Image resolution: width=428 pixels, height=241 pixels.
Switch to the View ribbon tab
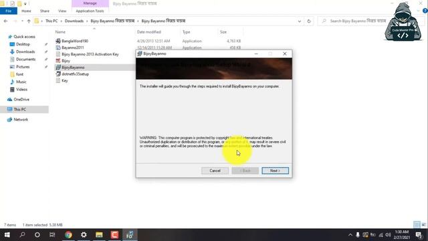(62, 11)
